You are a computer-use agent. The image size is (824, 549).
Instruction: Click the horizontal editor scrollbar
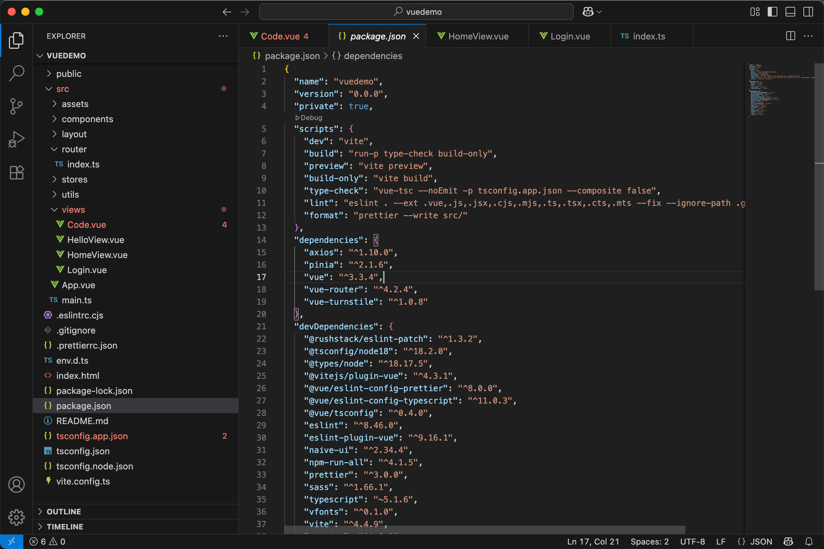coord(485,529)
